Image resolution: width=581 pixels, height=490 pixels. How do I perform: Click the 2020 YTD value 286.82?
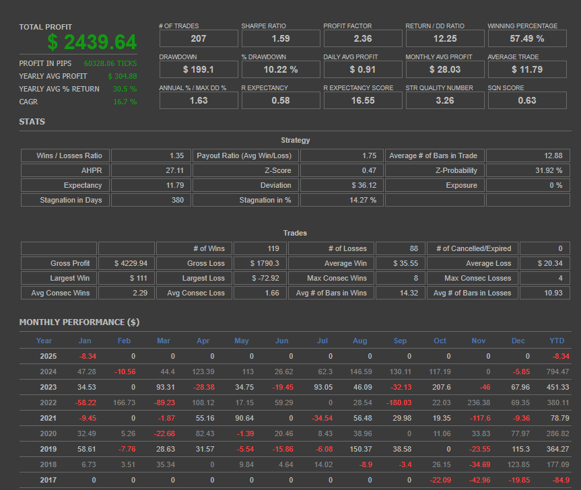pos(557,433)
